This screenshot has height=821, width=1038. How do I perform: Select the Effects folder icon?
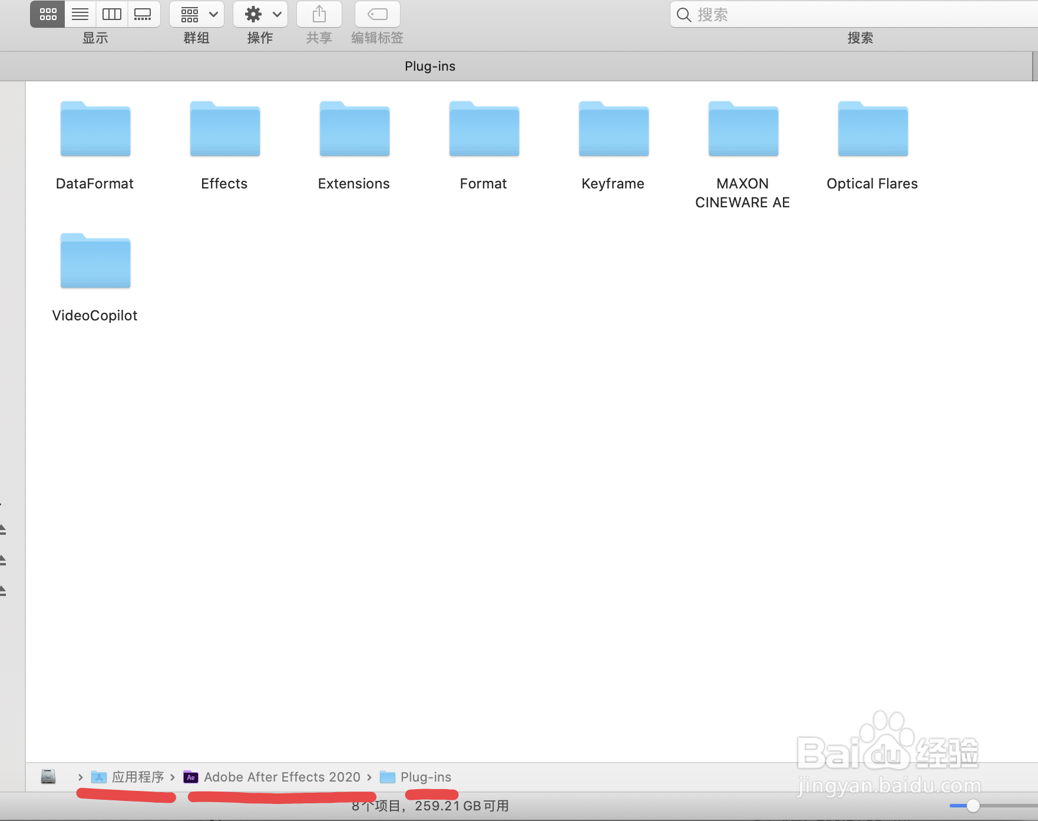[225, 129]
